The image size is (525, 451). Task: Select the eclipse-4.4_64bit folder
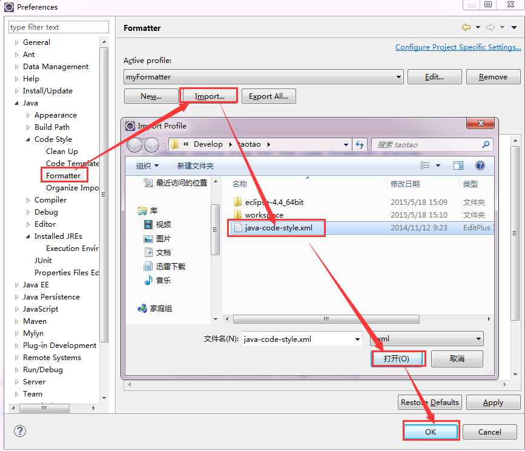(x=274, y=202)
